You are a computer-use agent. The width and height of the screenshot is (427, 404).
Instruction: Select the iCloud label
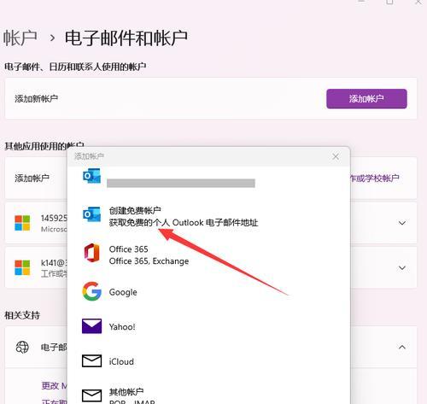121,361
